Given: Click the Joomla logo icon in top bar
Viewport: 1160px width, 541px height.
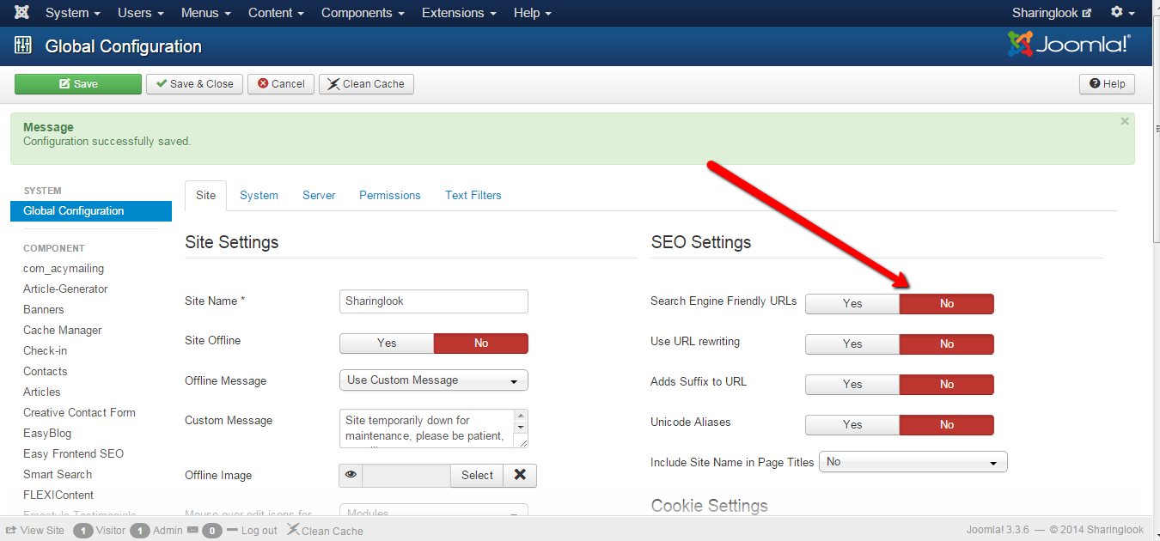Looking at the screenshot, I should (x=21, y=13).
